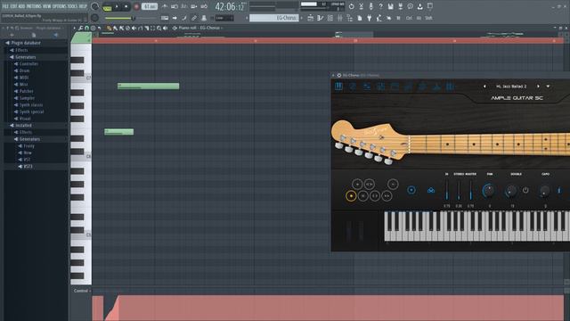Select the piano roll Draw pencil tool
Image resolution: width=570 pixels, height=321 pixels.
[109, 28]
